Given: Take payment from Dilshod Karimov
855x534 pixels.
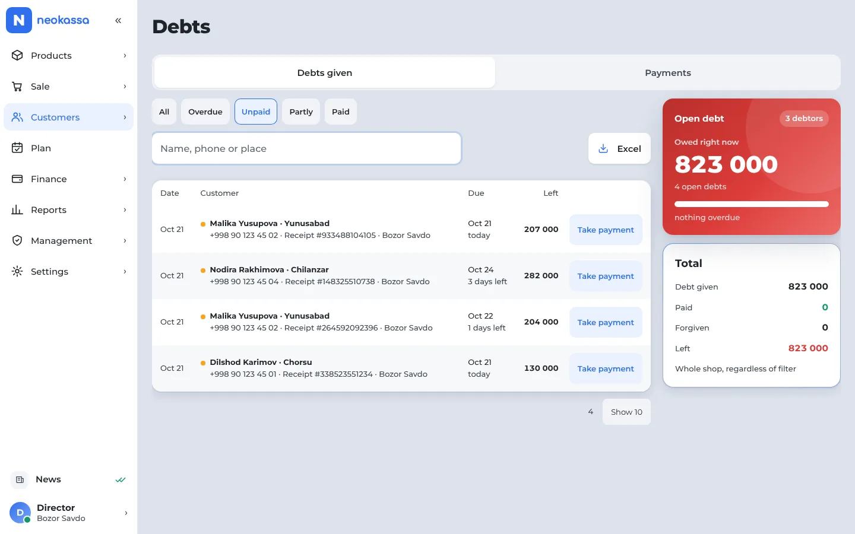Looking at the screenshot, I should [606, 368].
